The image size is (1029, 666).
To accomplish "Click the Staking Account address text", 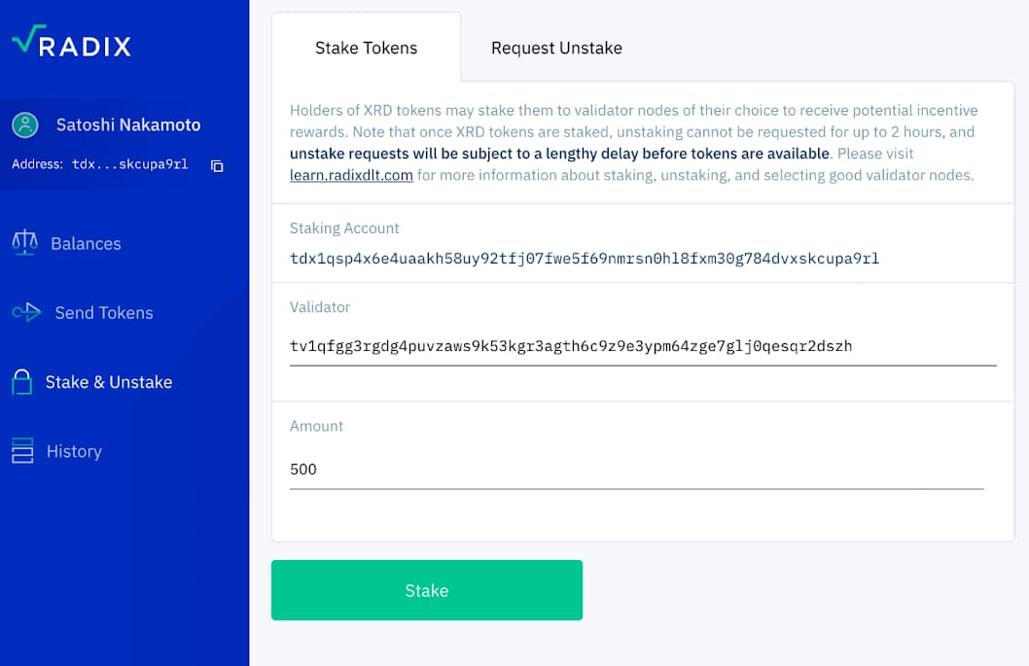I will tap(584, 259).
